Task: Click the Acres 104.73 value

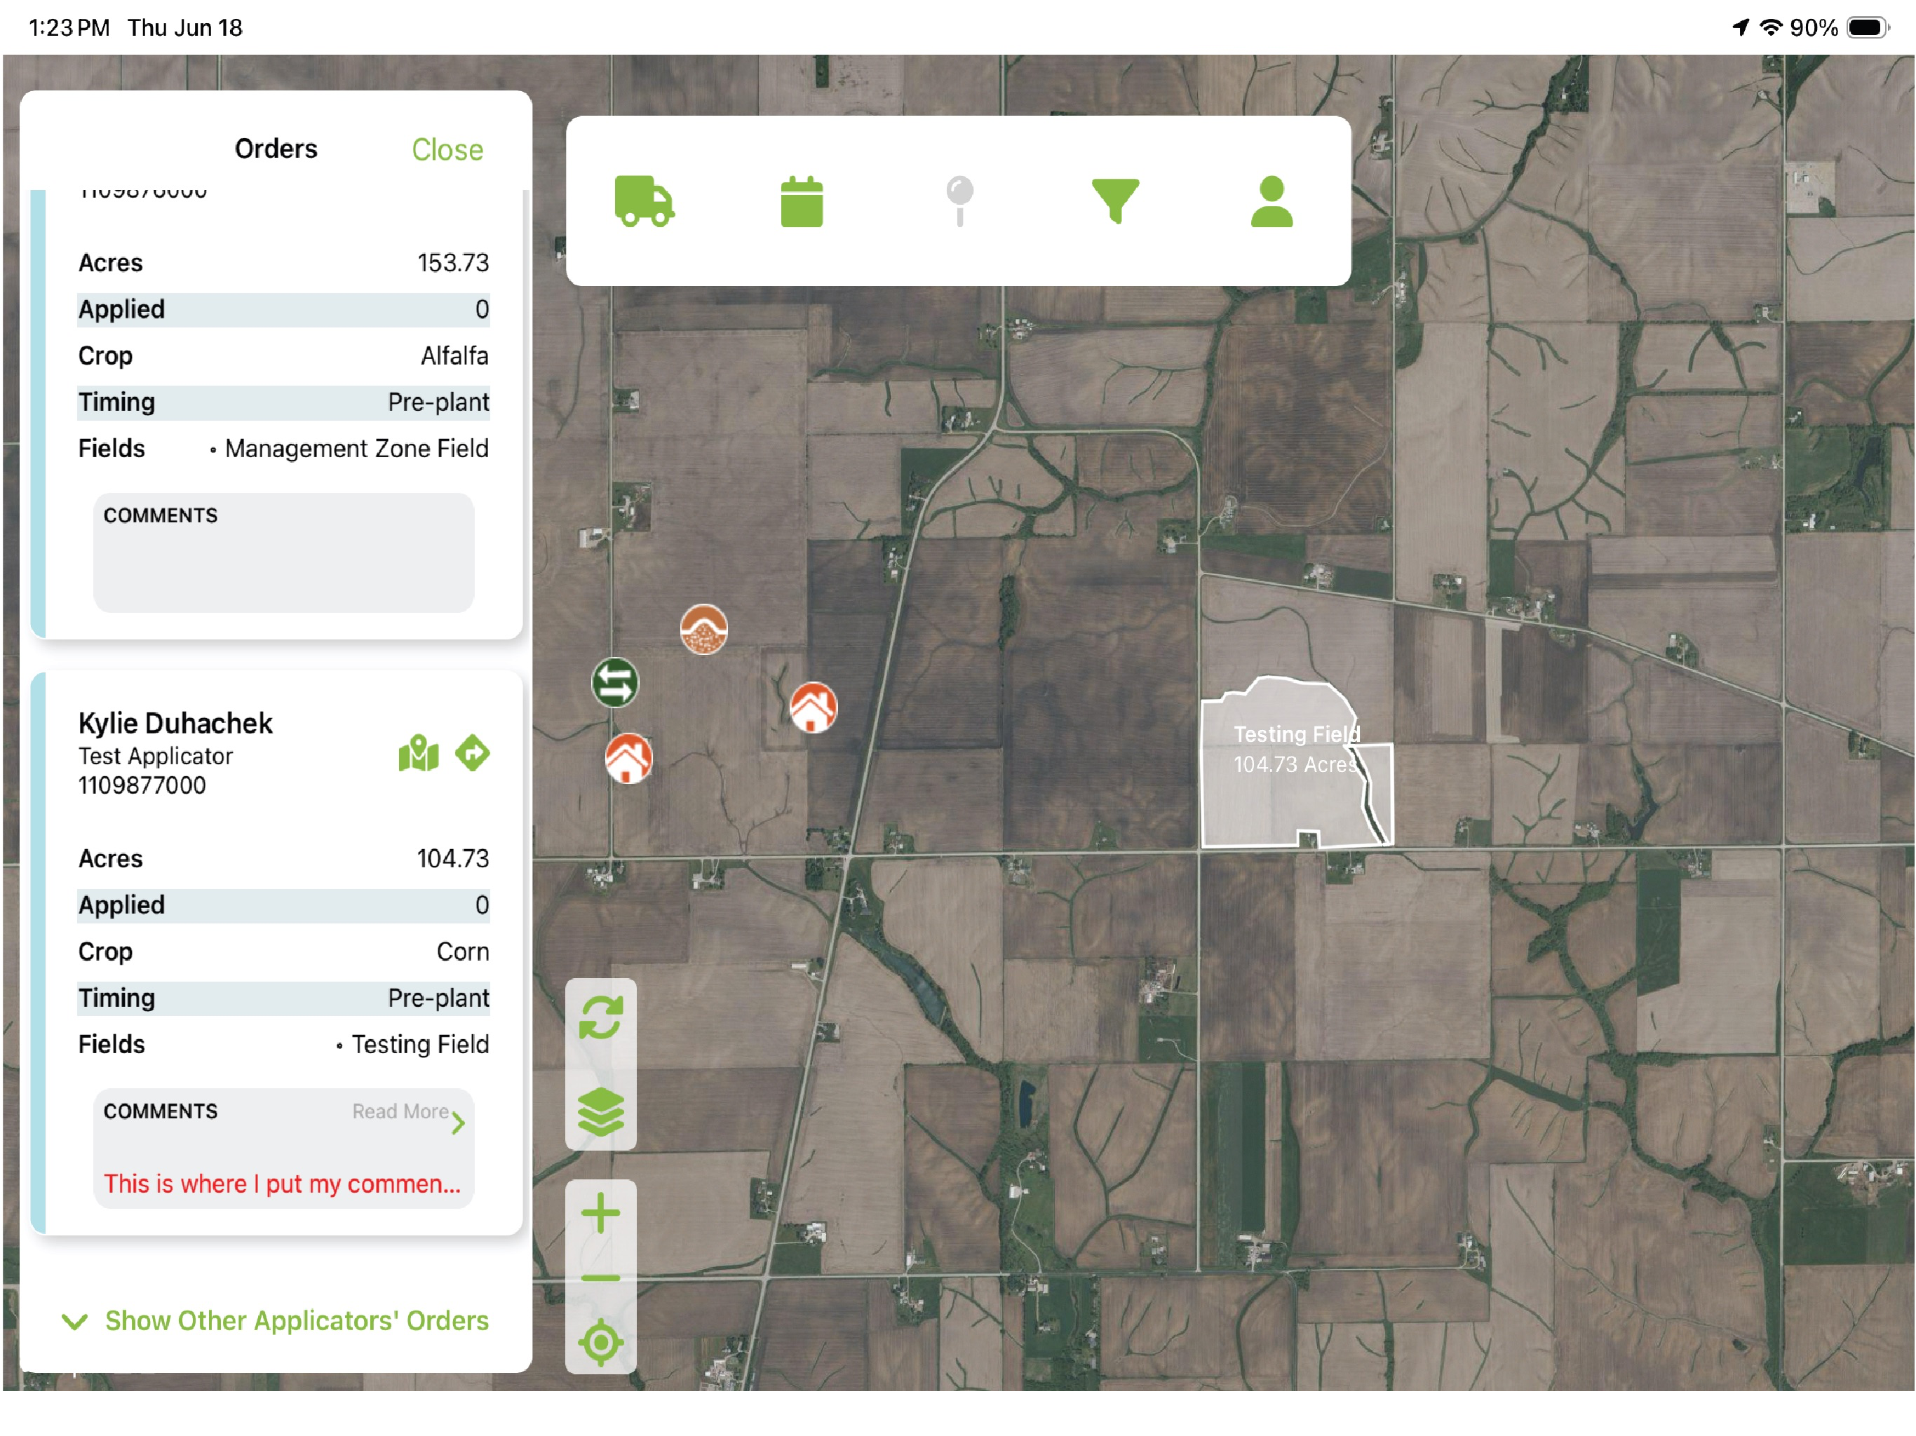Action: [x=452, y=858]
